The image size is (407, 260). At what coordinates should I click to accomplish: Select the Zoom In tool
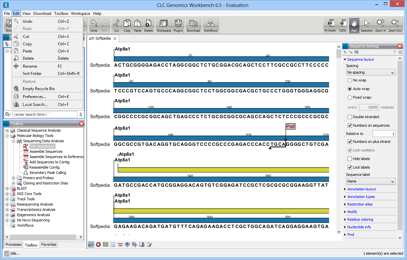pos(381,25)
